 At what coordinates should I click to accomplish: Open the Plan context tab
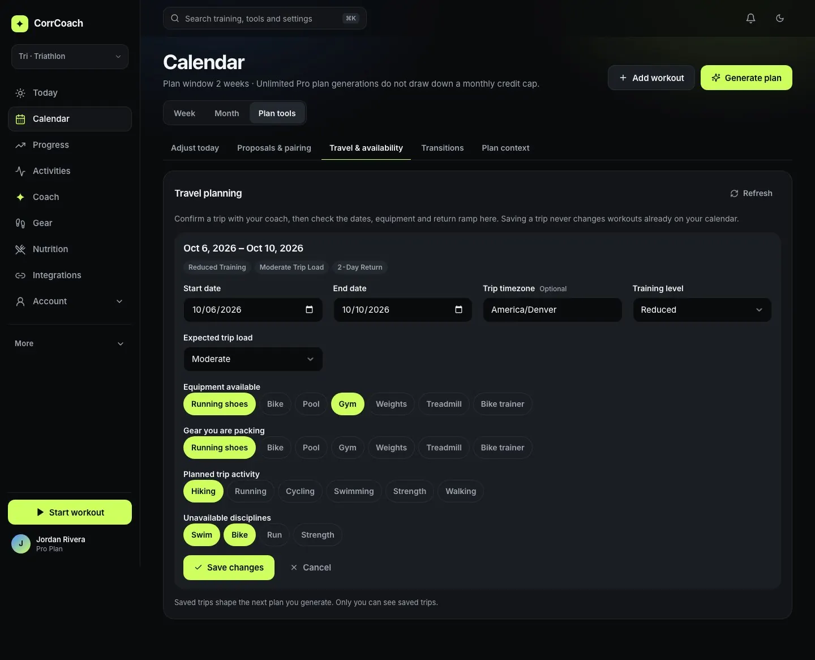[505, 148]
